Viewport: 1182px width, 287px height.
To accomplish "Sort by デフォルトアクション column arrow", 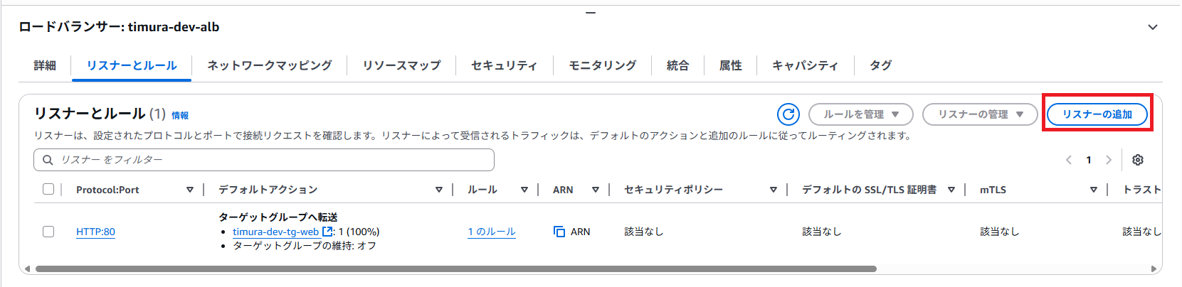I will (439, 190).
